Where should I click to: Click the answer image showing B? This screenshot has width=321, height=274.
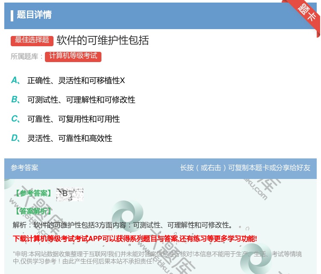coord(70,194)
